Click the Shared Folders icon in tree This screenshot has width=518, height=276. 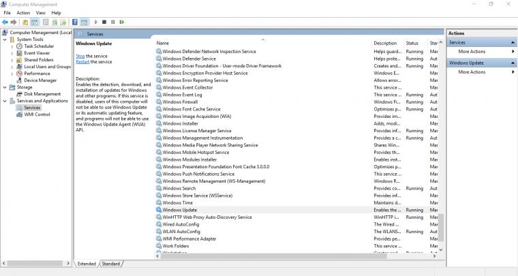20,60
